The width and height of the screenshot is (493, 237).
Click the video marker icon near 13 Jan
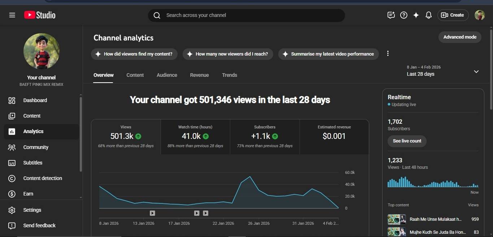152,213
